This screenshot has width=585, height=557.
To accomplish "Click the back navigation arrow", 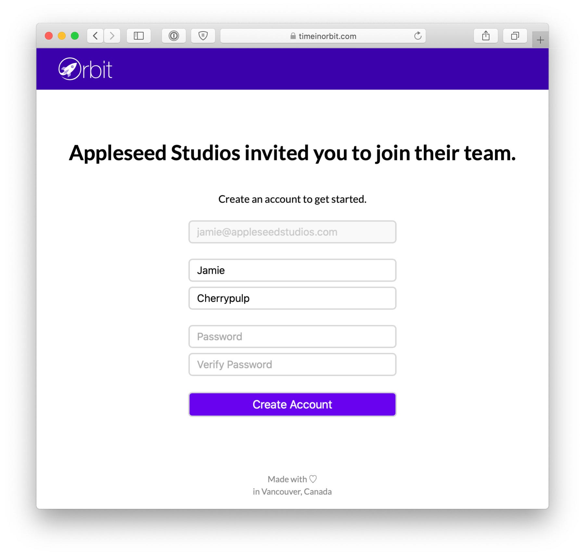I will click(95, 36).
